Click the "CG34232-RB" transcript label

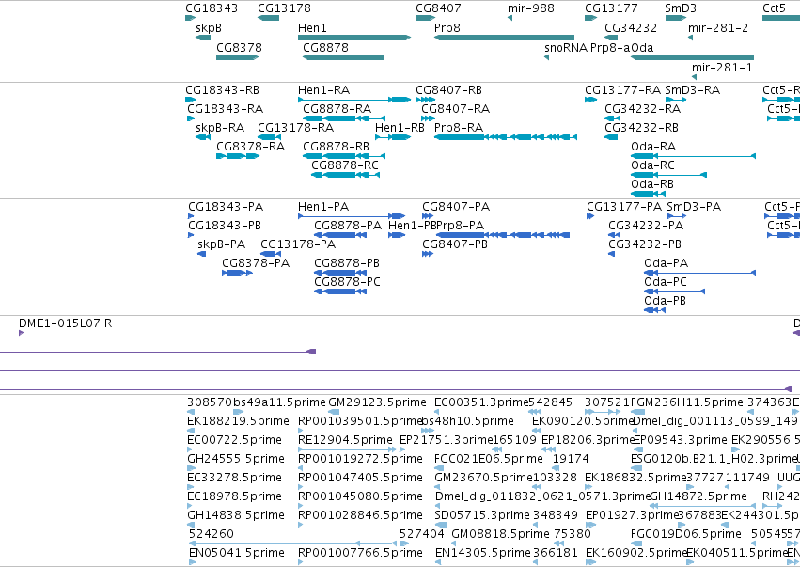pyautogui.click(x=641, y=128)
